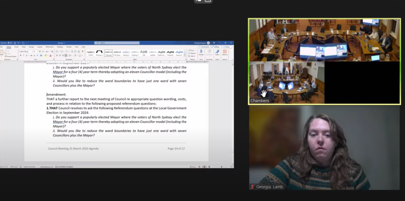Image resolution: width=405 pixels, height=201 pixels.
Task: Open the Editing mode dropdown
Action: (x=216, y=47)
